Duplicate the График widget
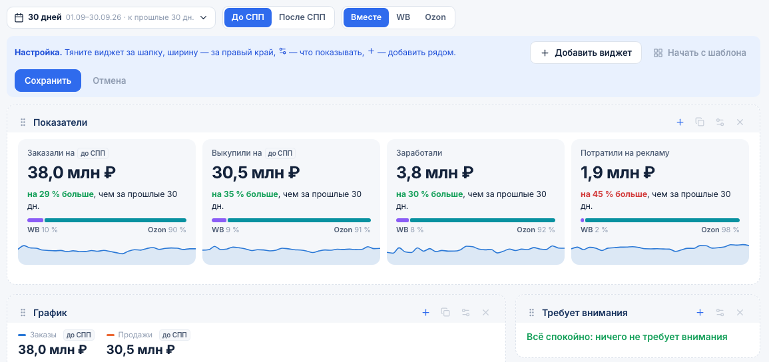769x362 pixels. tap(445, 313)
